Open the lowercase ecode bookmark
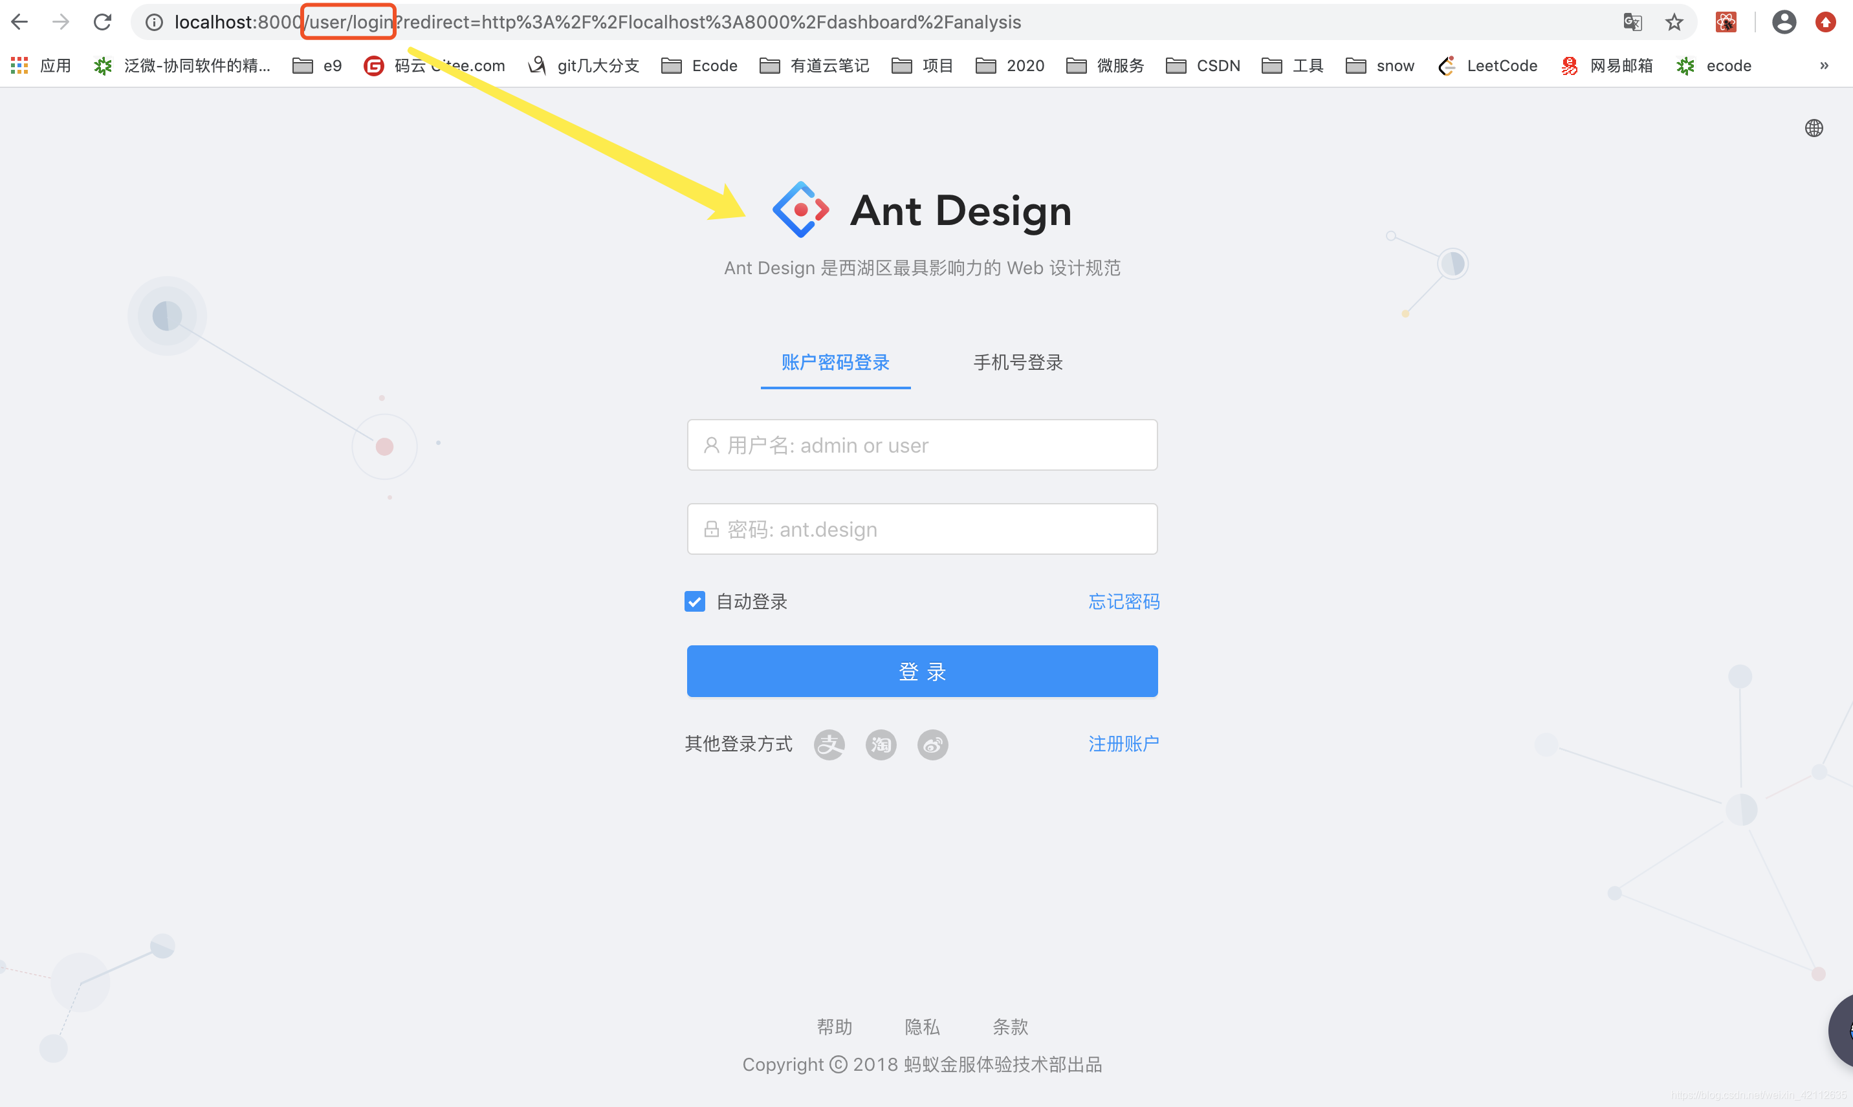1853x1107 pixels. tap(1713, 66)
